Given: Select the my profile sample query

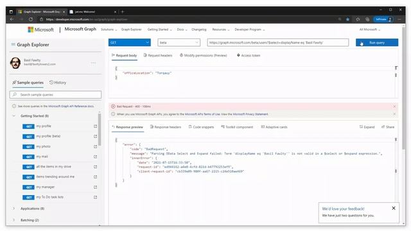Looking at the screenshot, I should (44, 126).
